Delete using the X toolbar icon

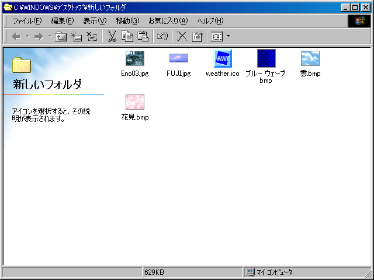[x=182, y=37]
